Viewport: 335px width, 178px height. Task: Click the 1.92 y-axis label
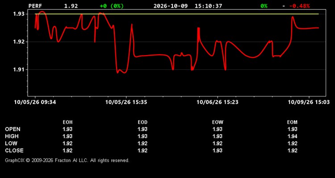19,42
